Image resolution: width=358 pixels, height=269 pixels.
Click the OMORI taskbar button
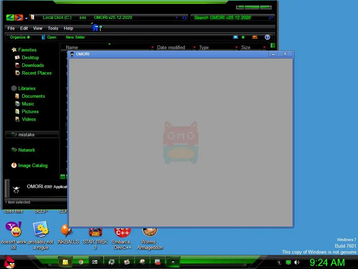pyautogui.click(x=173, y=262)
